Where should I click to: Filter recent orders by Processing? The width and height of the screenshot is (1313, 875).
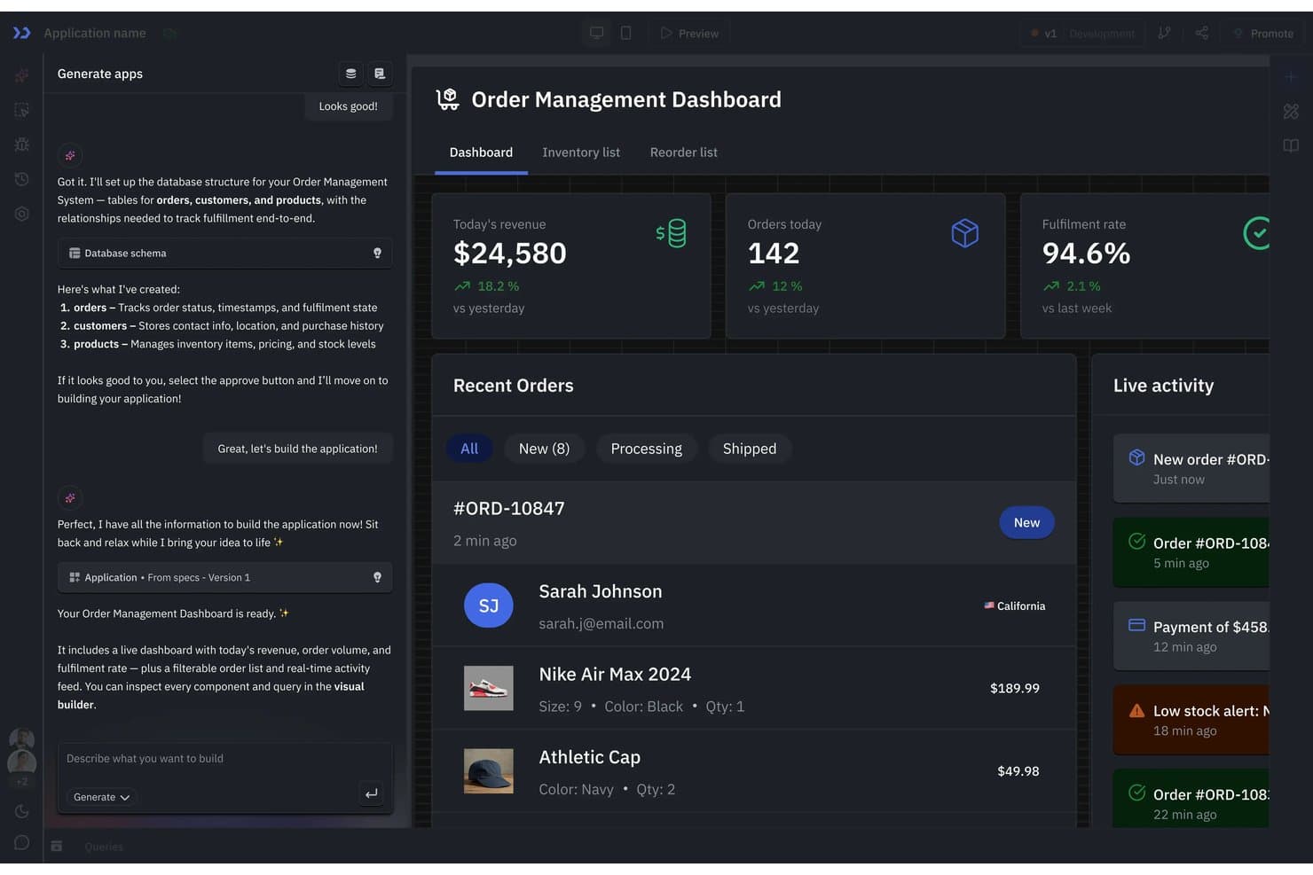tap(646, 449)
